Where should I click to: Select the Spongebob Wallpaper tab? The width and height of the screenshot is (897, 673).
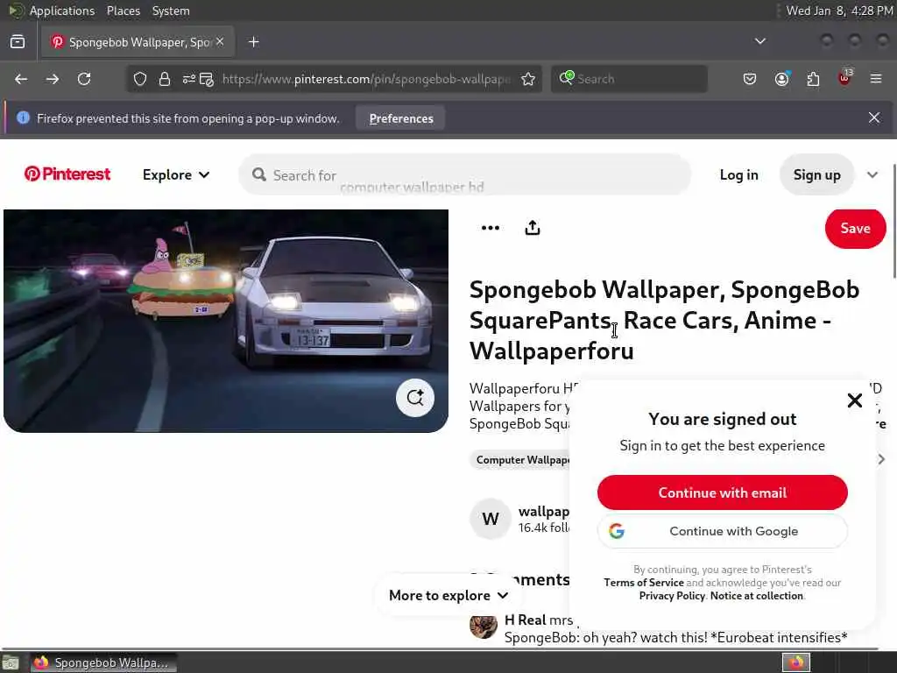(x=138, y=42)
